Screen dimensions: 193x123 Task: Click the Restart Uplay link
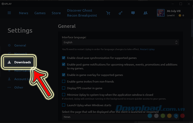147,49
